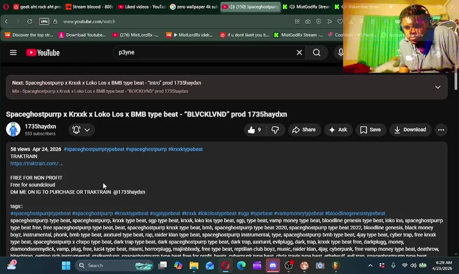
Task: Open the Windows Start menu
Action: click(66, 266)
